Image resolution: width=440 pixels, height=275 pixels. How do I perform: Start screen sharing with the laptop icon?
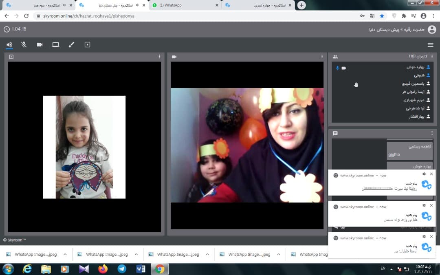[x=55, y=45]
